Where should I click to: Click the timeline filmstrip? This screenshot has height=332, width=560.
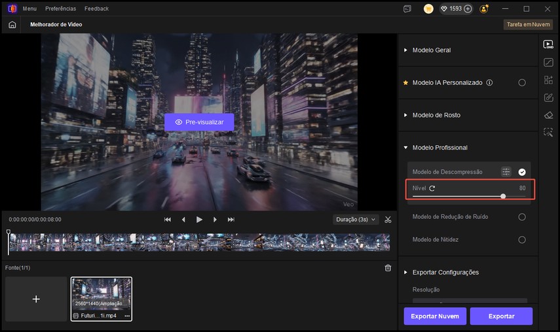click(x=199, y=242)
